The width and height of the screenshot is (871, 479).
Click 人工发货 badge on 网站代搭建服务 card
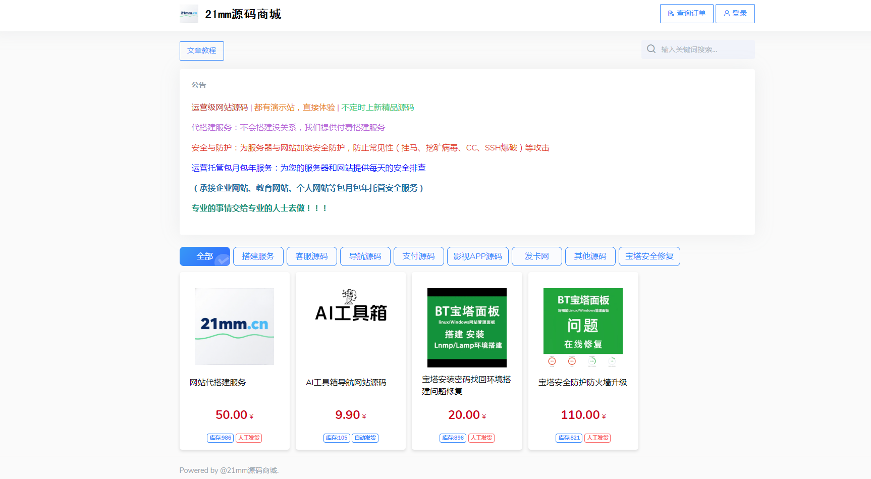coord(249,438)
